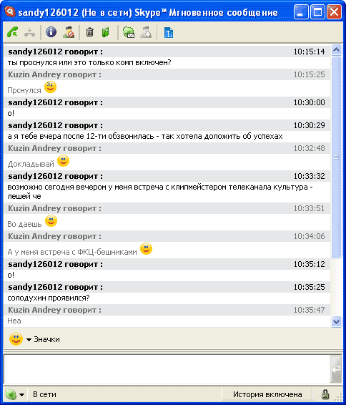The width and height of the screenshot is (346, 405).
Task: Click the В сети status text
Action: click(x=44, y=394)
